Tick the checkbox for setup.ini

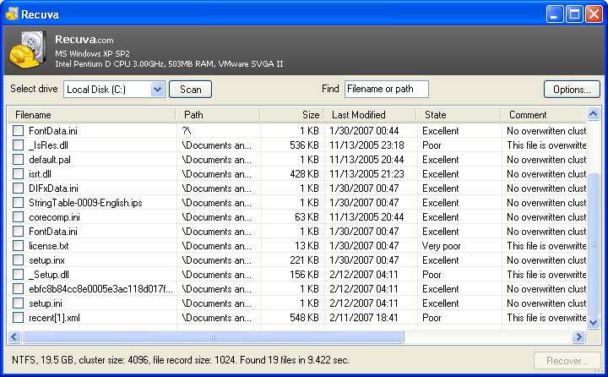pos(18,303)
